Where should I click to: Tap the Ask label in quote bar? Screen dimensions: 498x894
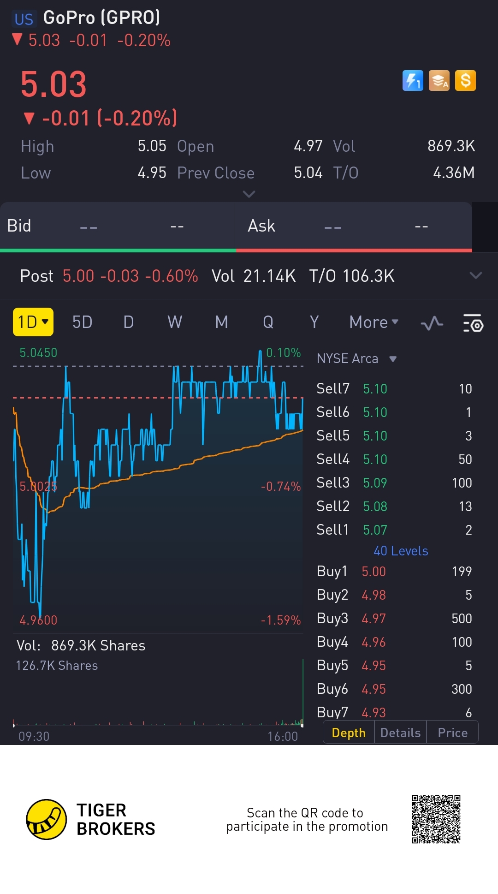pyautogui.click(x=261, y=226)
